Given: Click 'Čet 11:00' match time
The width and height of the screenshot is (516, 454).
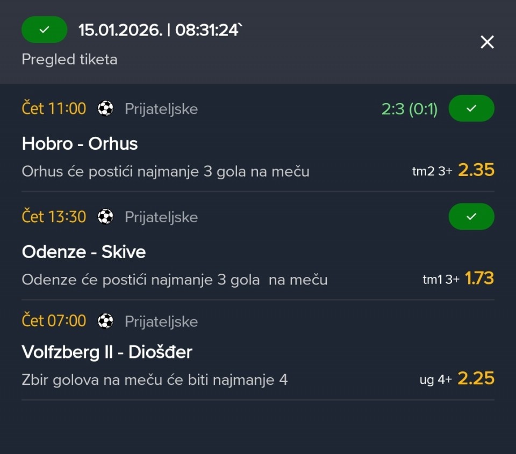Looking at the screenshot, I should (54, 109).
